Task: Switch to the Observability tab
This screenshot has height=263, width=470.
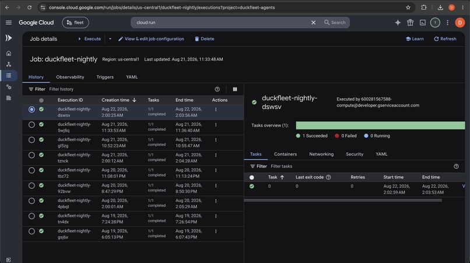Action: click(70, 77)
